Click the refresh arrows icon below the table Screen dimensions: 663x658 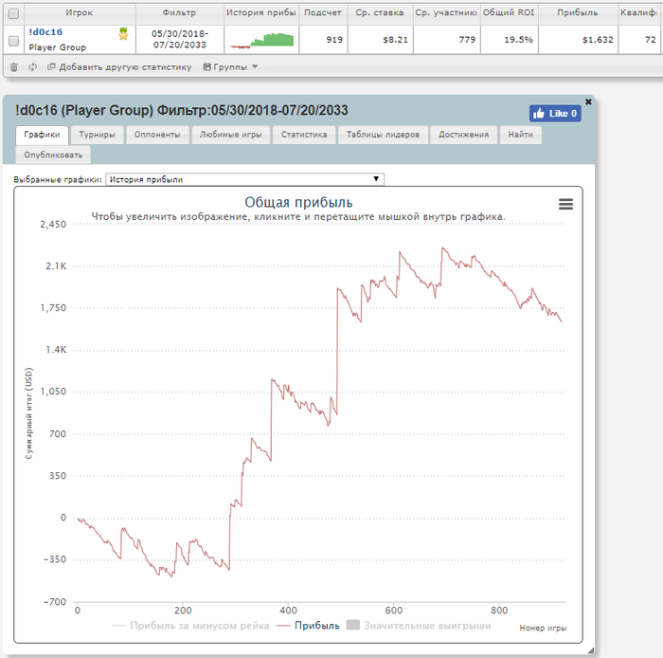[32, 67]
